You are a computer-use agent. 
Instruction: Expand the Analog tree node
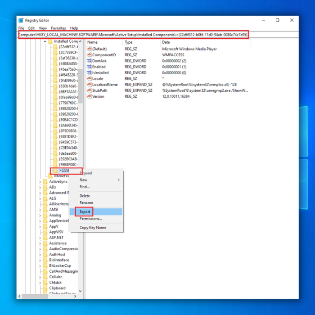(40, 216)
